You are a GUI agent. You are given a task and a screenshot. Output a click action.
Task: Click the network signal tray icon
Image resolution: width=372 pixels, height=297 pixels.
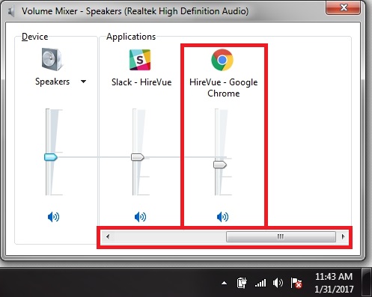click(260, 284)
